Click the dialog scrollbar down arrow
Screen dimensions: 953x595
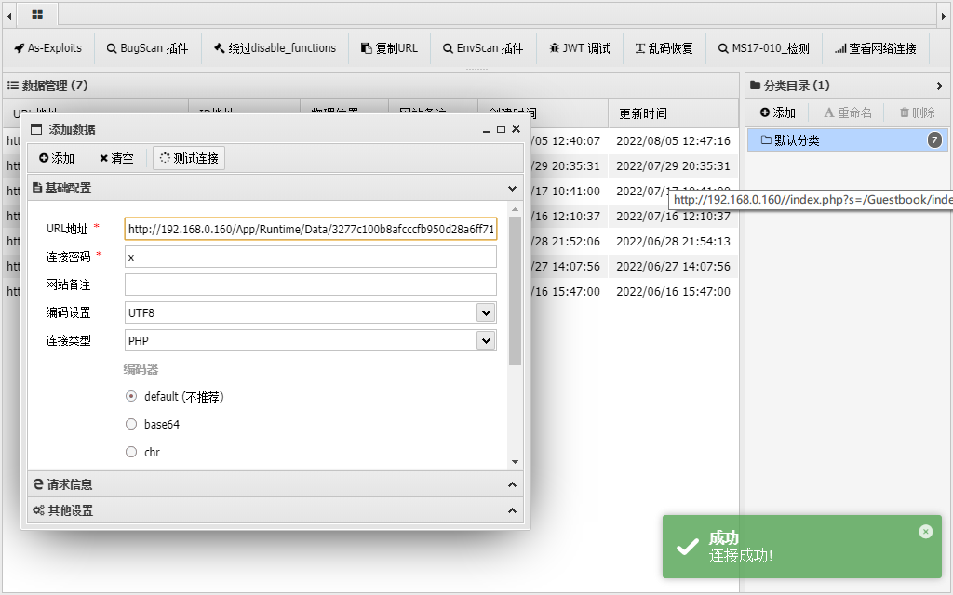(516, 462)
